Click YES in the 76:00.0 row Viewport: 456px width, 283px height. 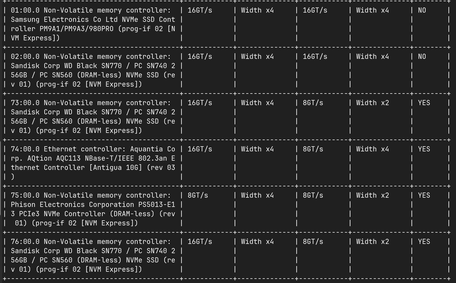point(424,242)
